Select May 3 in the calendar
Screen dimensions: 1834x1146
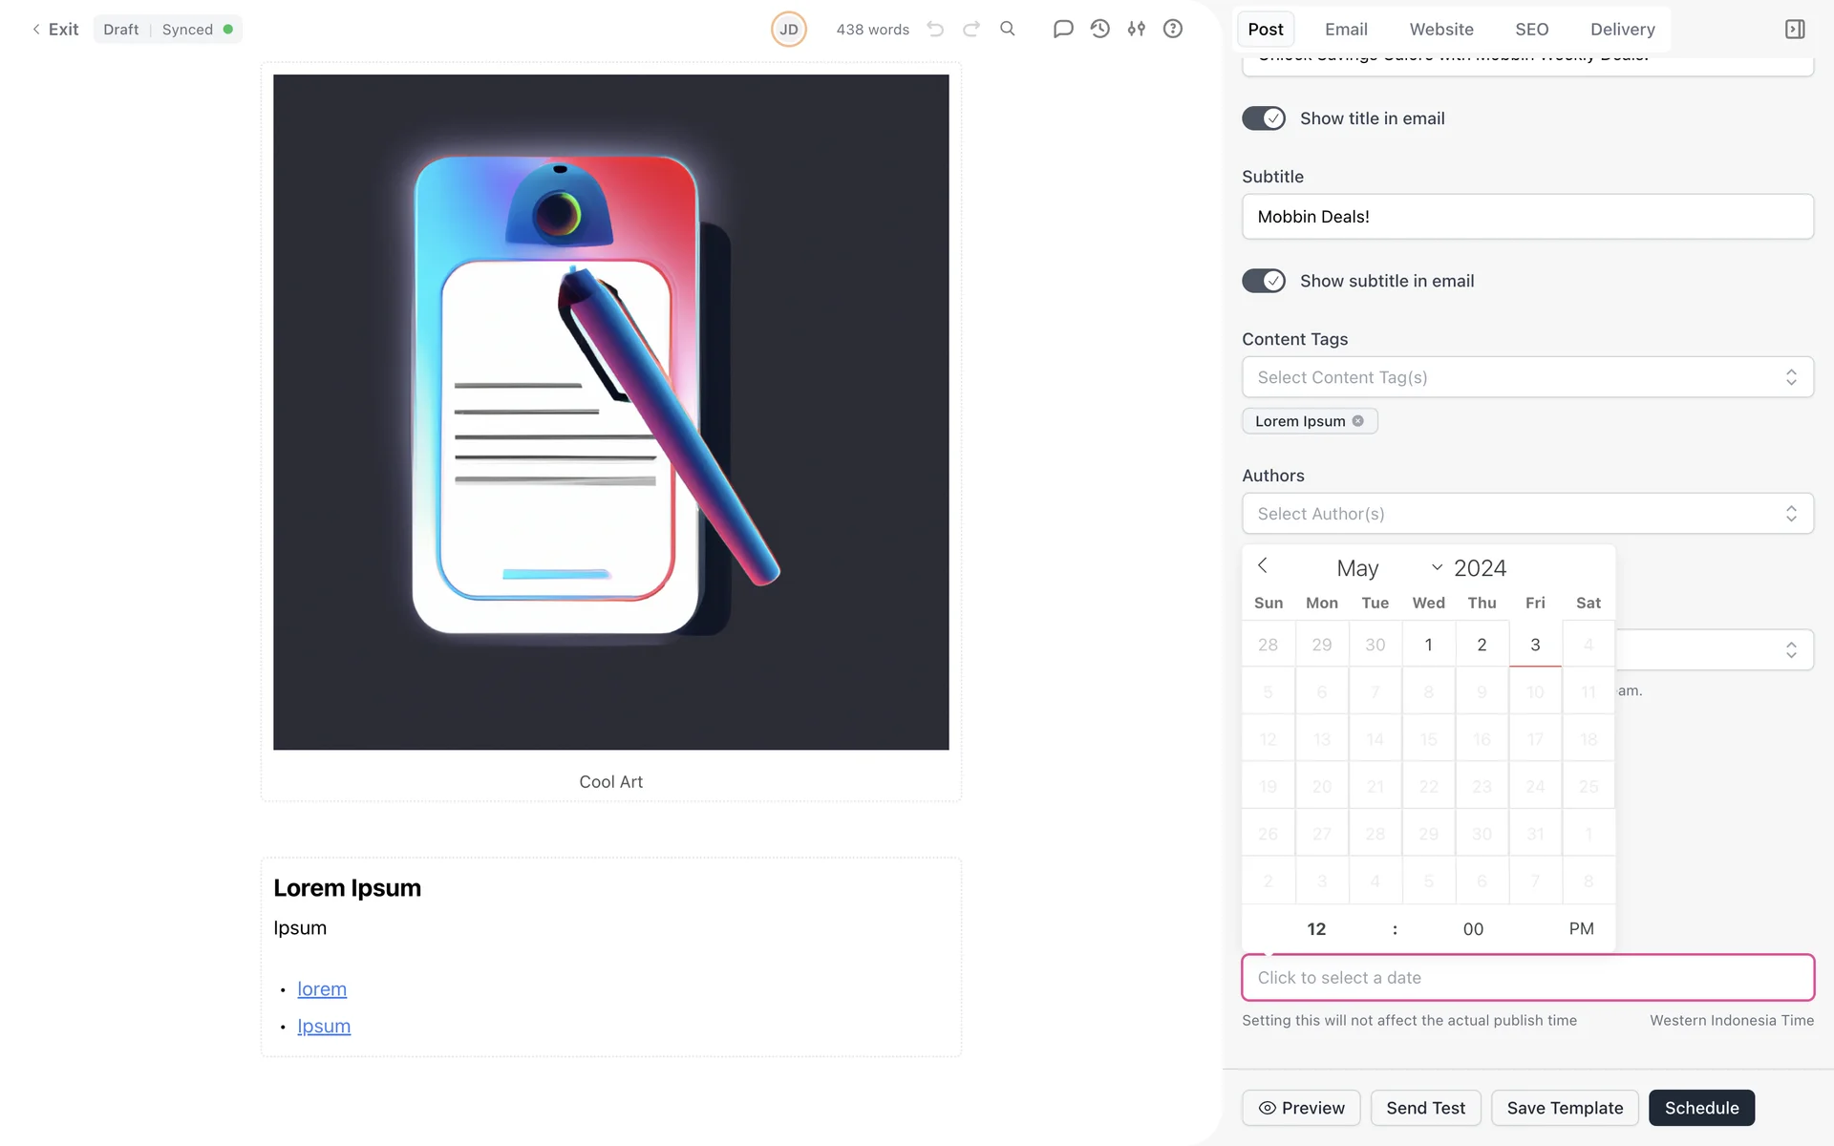[x=1535, y=645]
